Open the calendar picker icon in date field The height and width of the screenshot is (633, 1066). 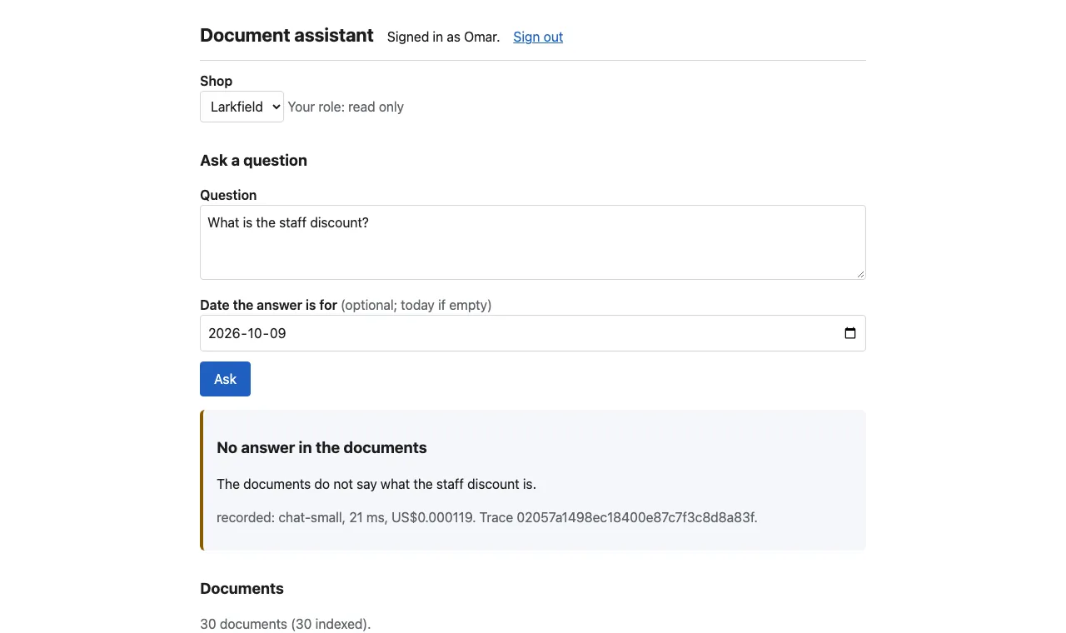(850, 333)
